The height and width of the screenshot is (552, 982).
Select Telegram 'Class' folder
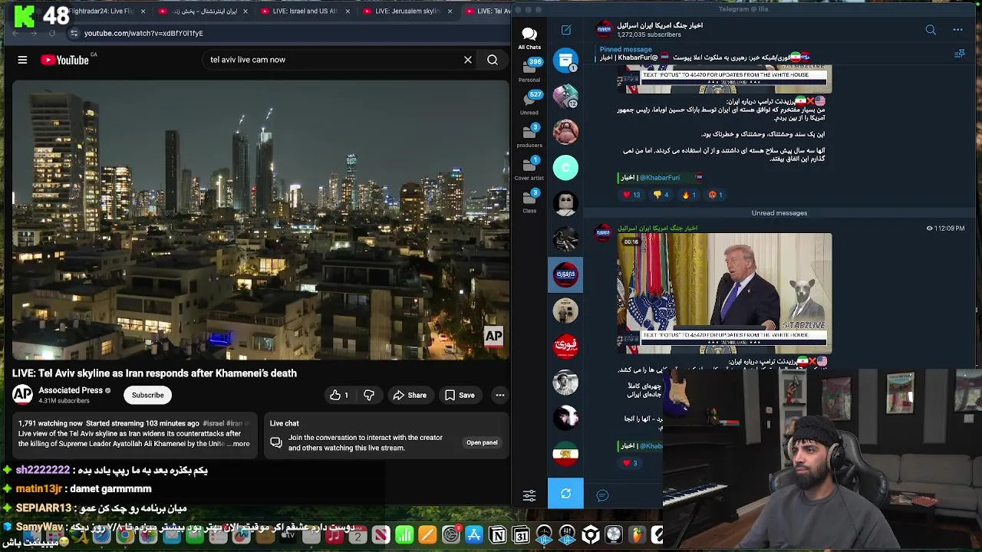pos(529,200)
